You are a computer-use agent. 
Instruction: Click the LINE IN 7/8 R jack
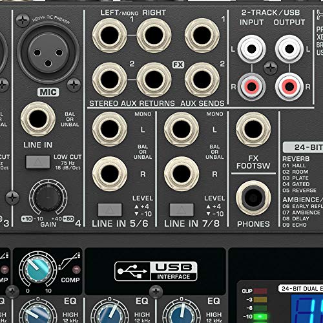(182, 174)
